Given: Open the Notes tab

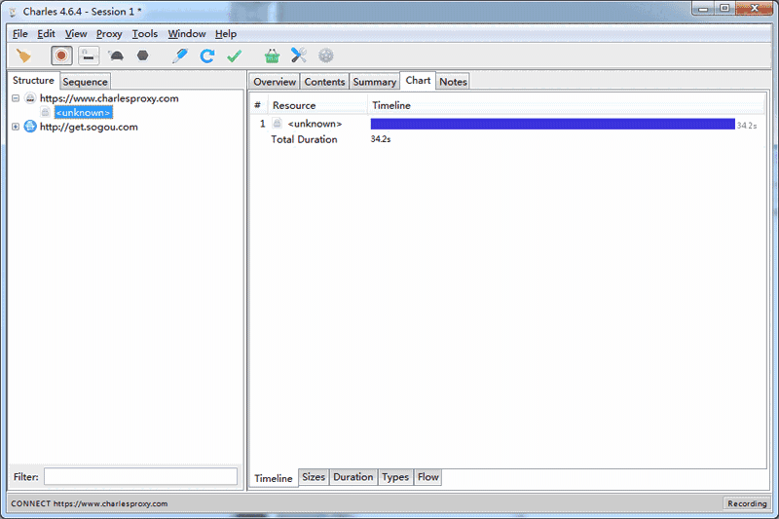Looking at the screenshot, I should click(x=453, y=82).
